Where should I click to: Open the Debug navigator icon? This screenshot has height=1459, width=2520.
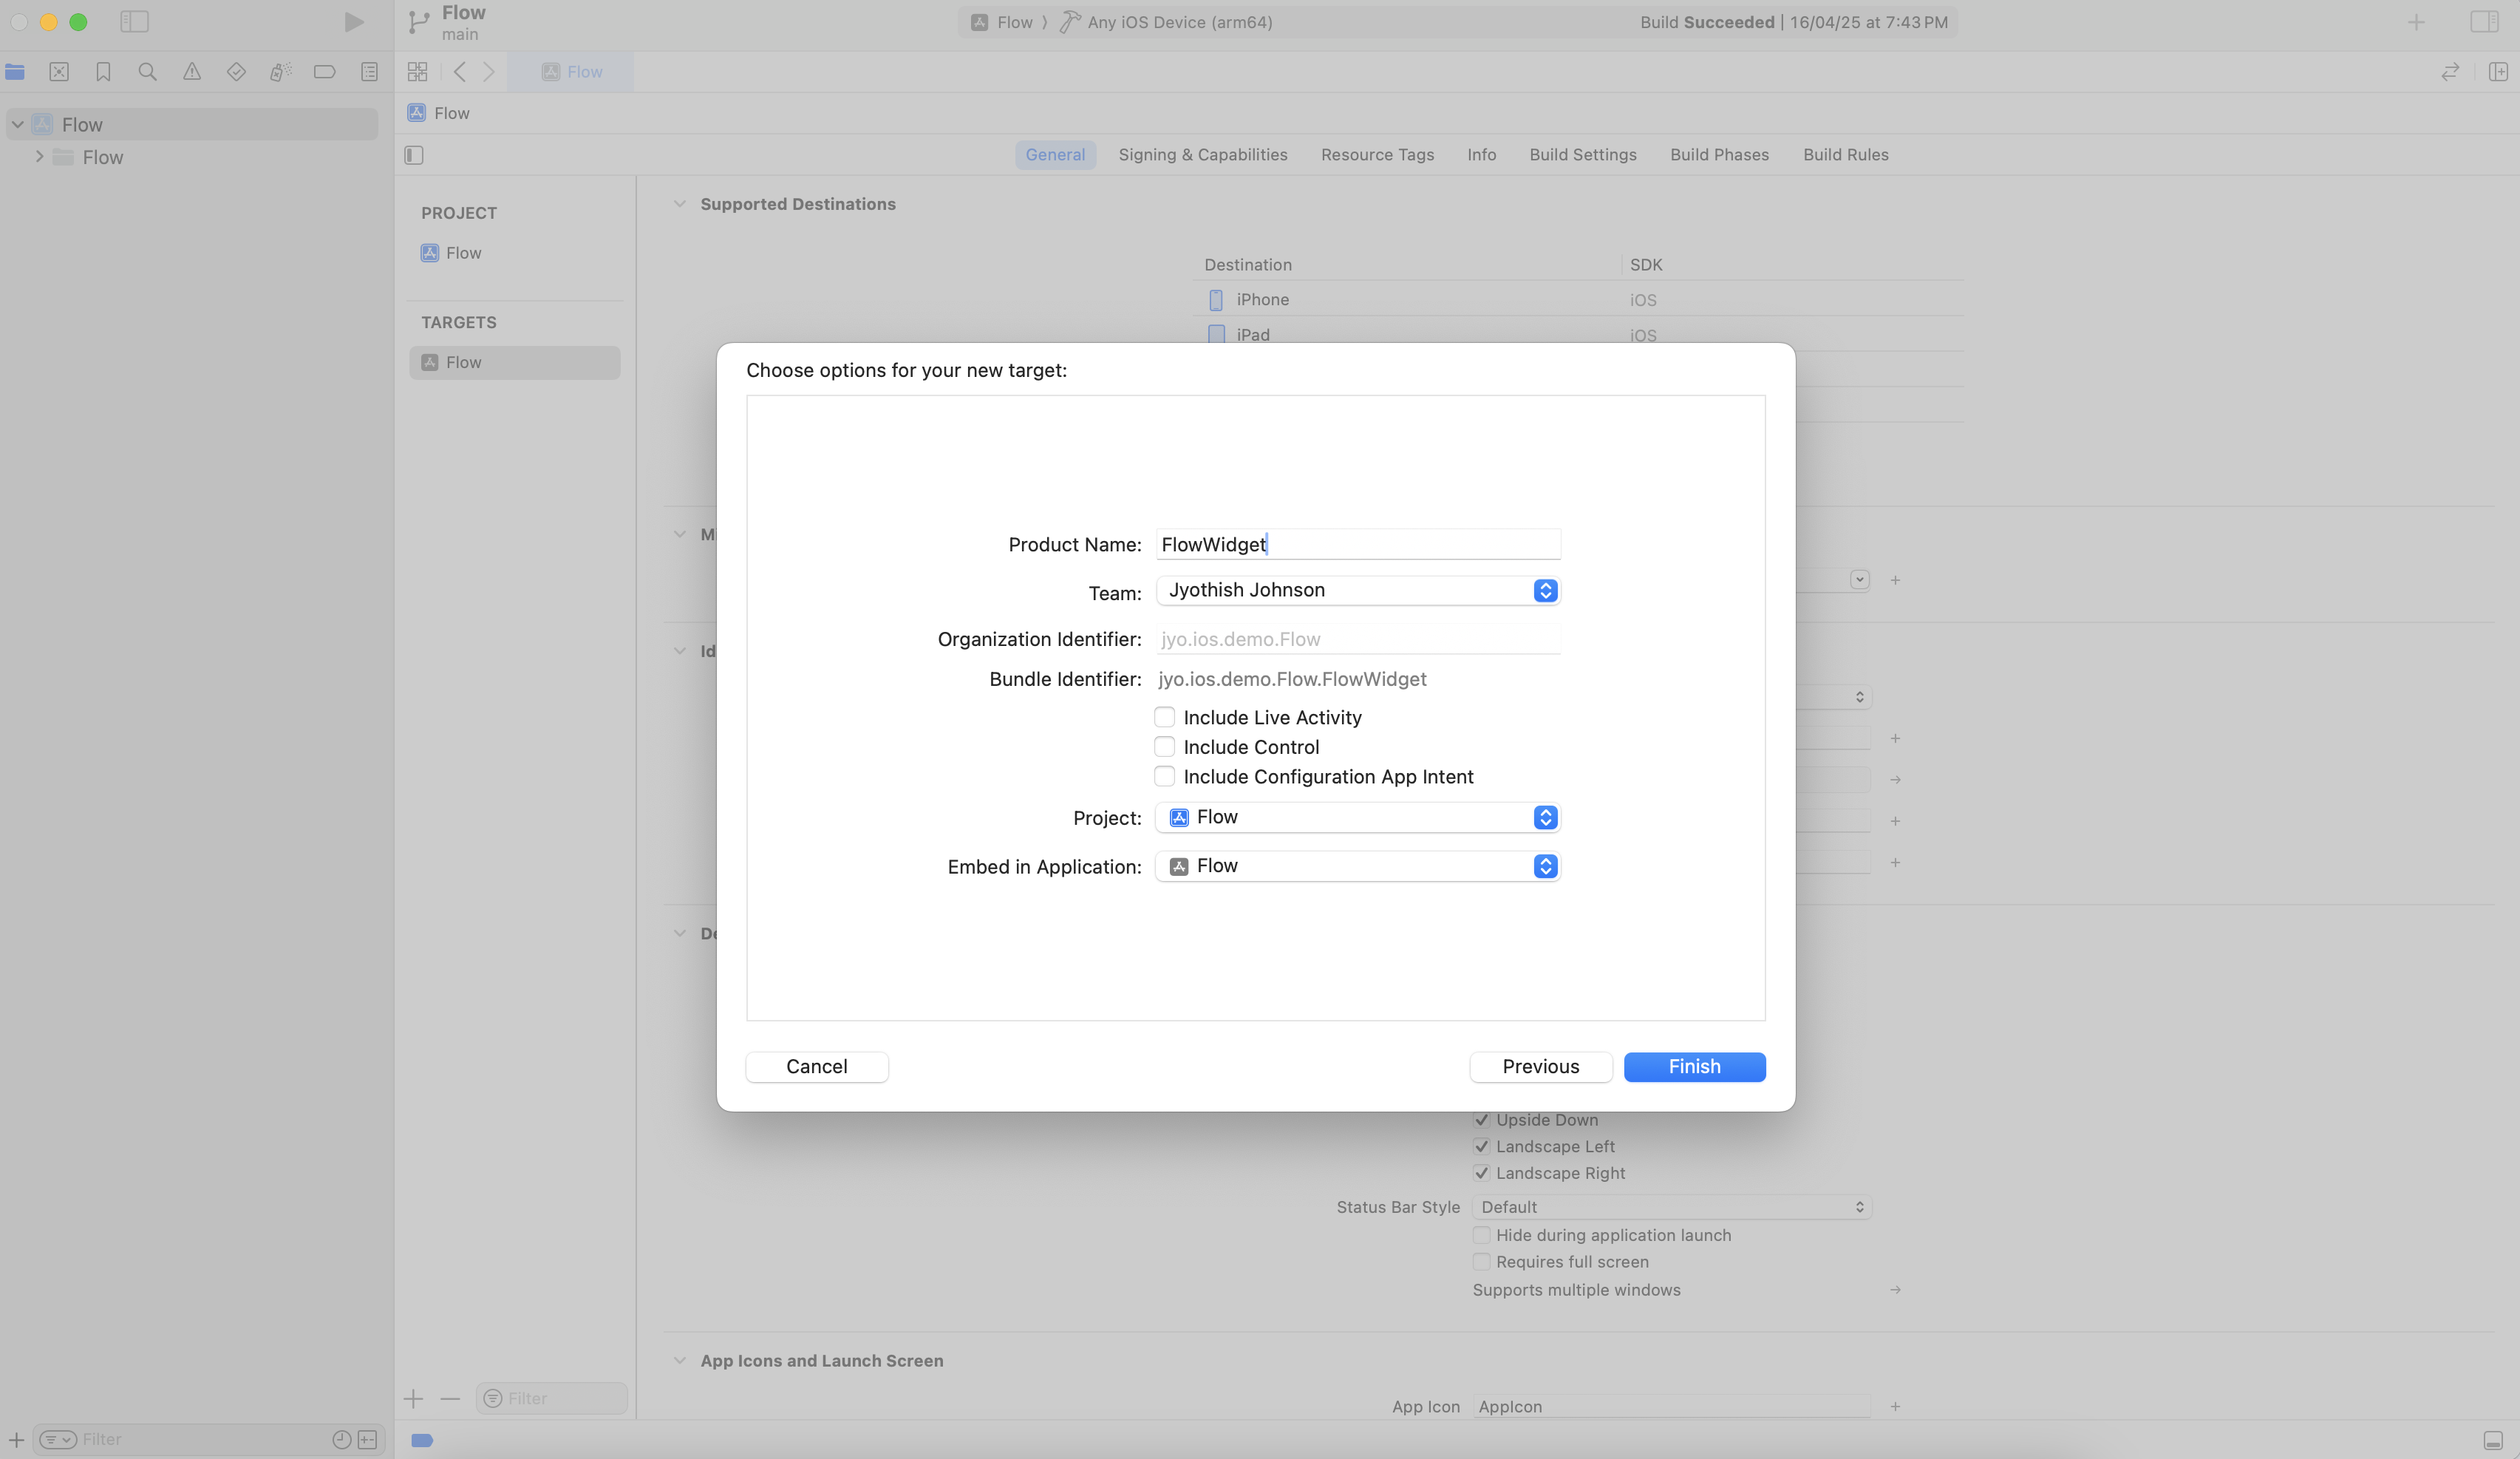point(280,72)
